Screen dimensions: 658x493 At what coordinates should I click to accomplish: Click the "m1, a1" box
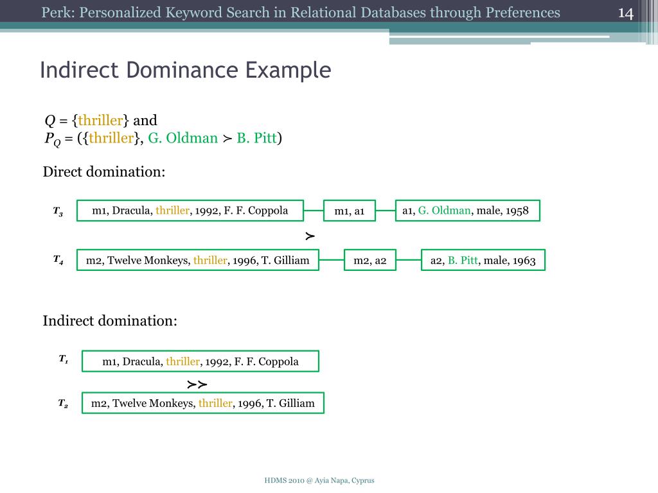pos(349,211)
